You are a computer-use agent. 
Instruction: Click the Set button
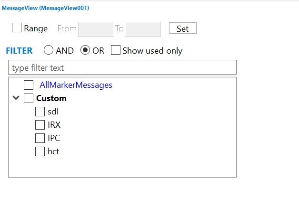coord(183,28)
